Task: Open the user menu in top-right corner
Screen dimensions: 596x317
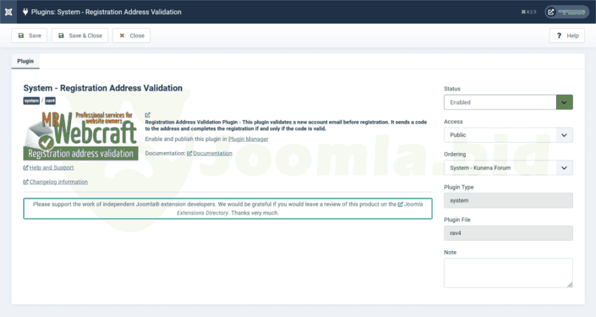Action: [x=567, y=12]
